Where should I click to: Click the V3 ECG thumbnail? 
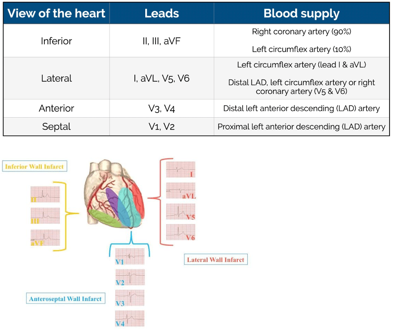coord(130,298)
